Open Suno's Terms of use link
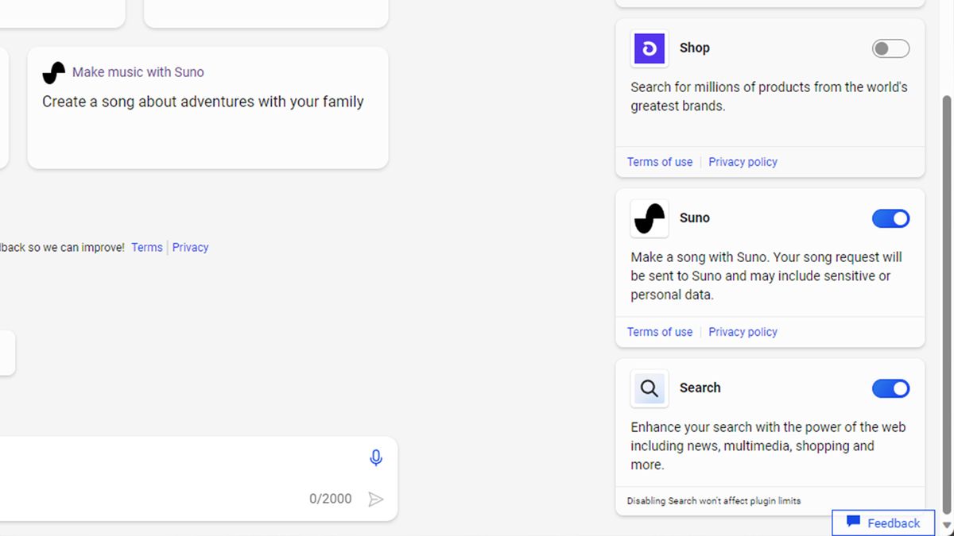 [660, 331]
